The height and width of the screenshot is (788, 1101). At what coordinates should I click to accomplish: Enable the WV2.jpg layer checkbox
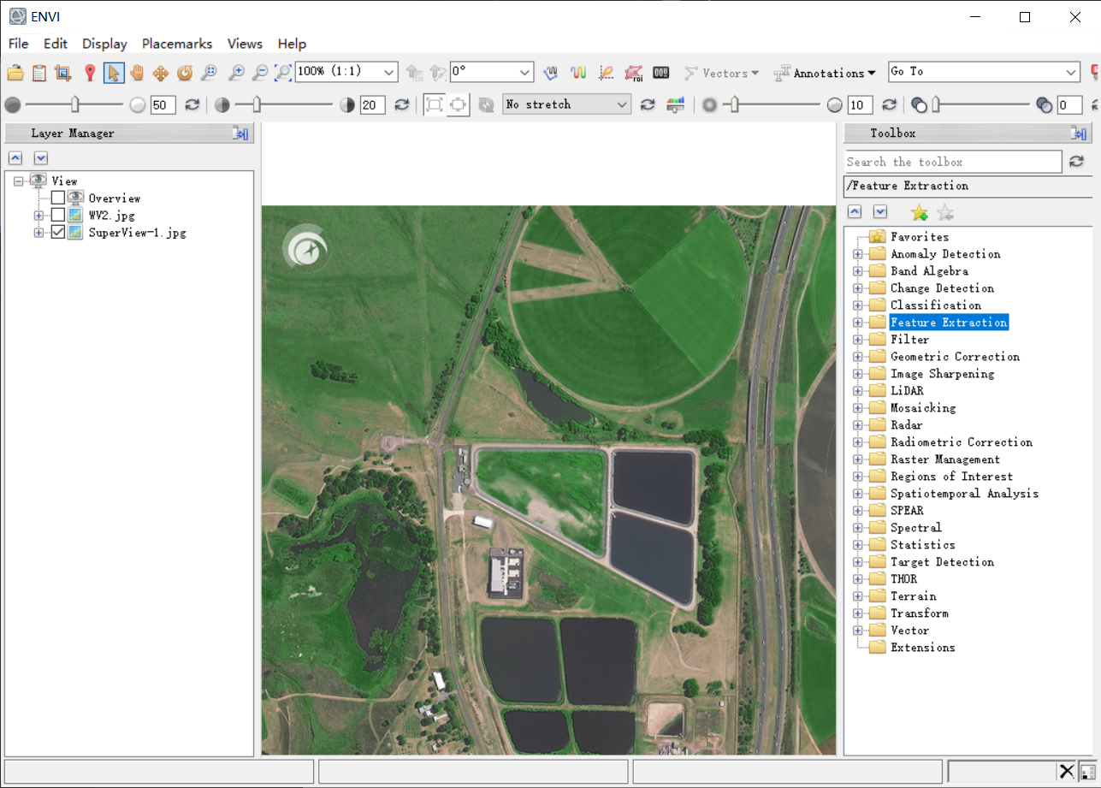point(58,215)
